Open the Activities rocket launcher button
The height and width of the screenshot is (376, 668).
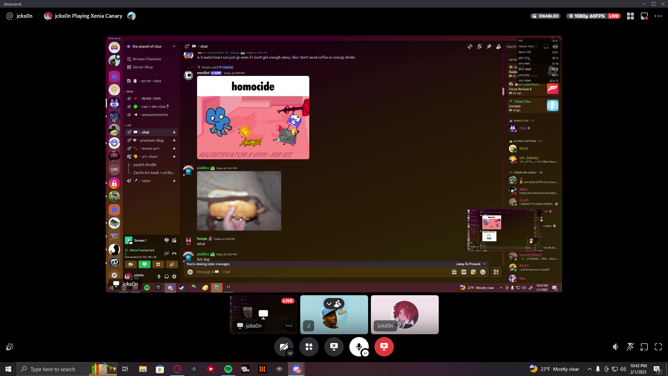(x=309, y=347)
